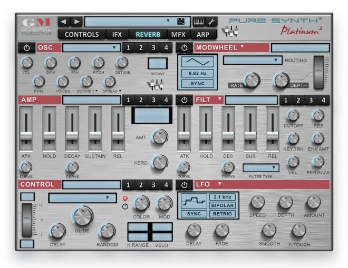Open the OSC section mixer faders icon

pos(157,84)
